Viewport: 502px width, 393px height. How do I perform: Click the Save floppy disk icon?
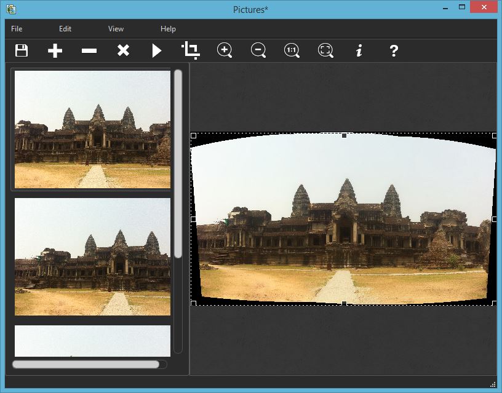pos(22,50)
